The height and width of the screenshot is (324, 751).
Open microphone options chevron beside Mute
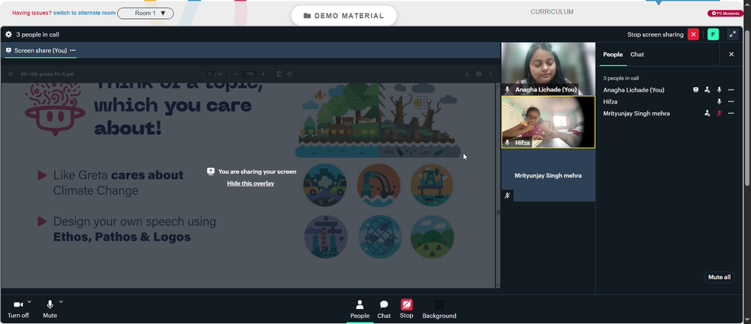61,301
